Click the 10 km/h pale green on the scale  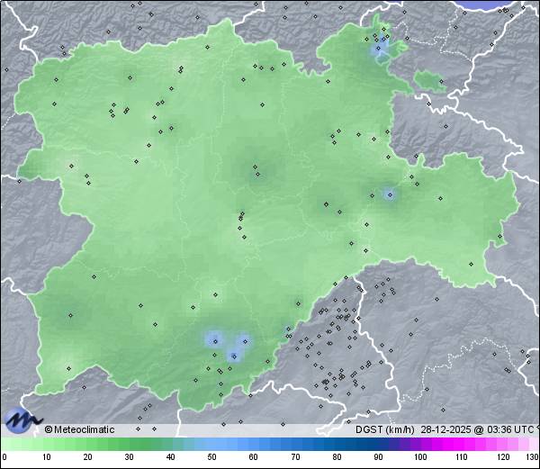(x=46, y=445)
